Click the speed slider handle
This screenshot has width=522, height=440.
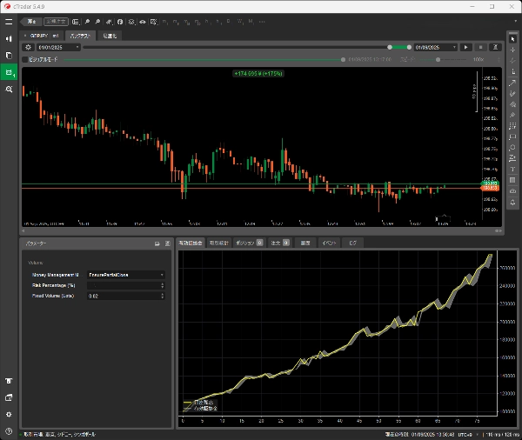click(x=438, y=60)
